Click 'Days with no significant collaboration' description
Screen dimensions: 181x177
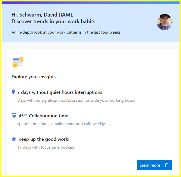click(x=76, y=101)
